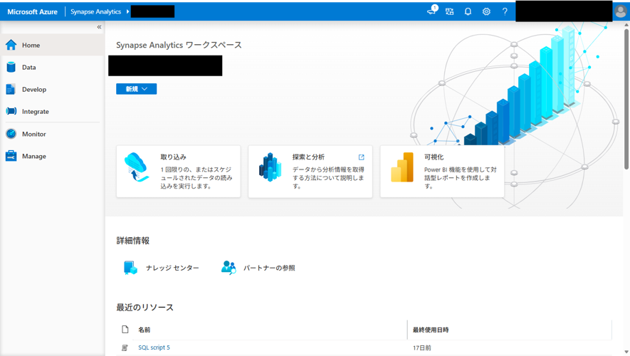
Task: Open the 取り込み card
Action: click(x=178, y=172)
